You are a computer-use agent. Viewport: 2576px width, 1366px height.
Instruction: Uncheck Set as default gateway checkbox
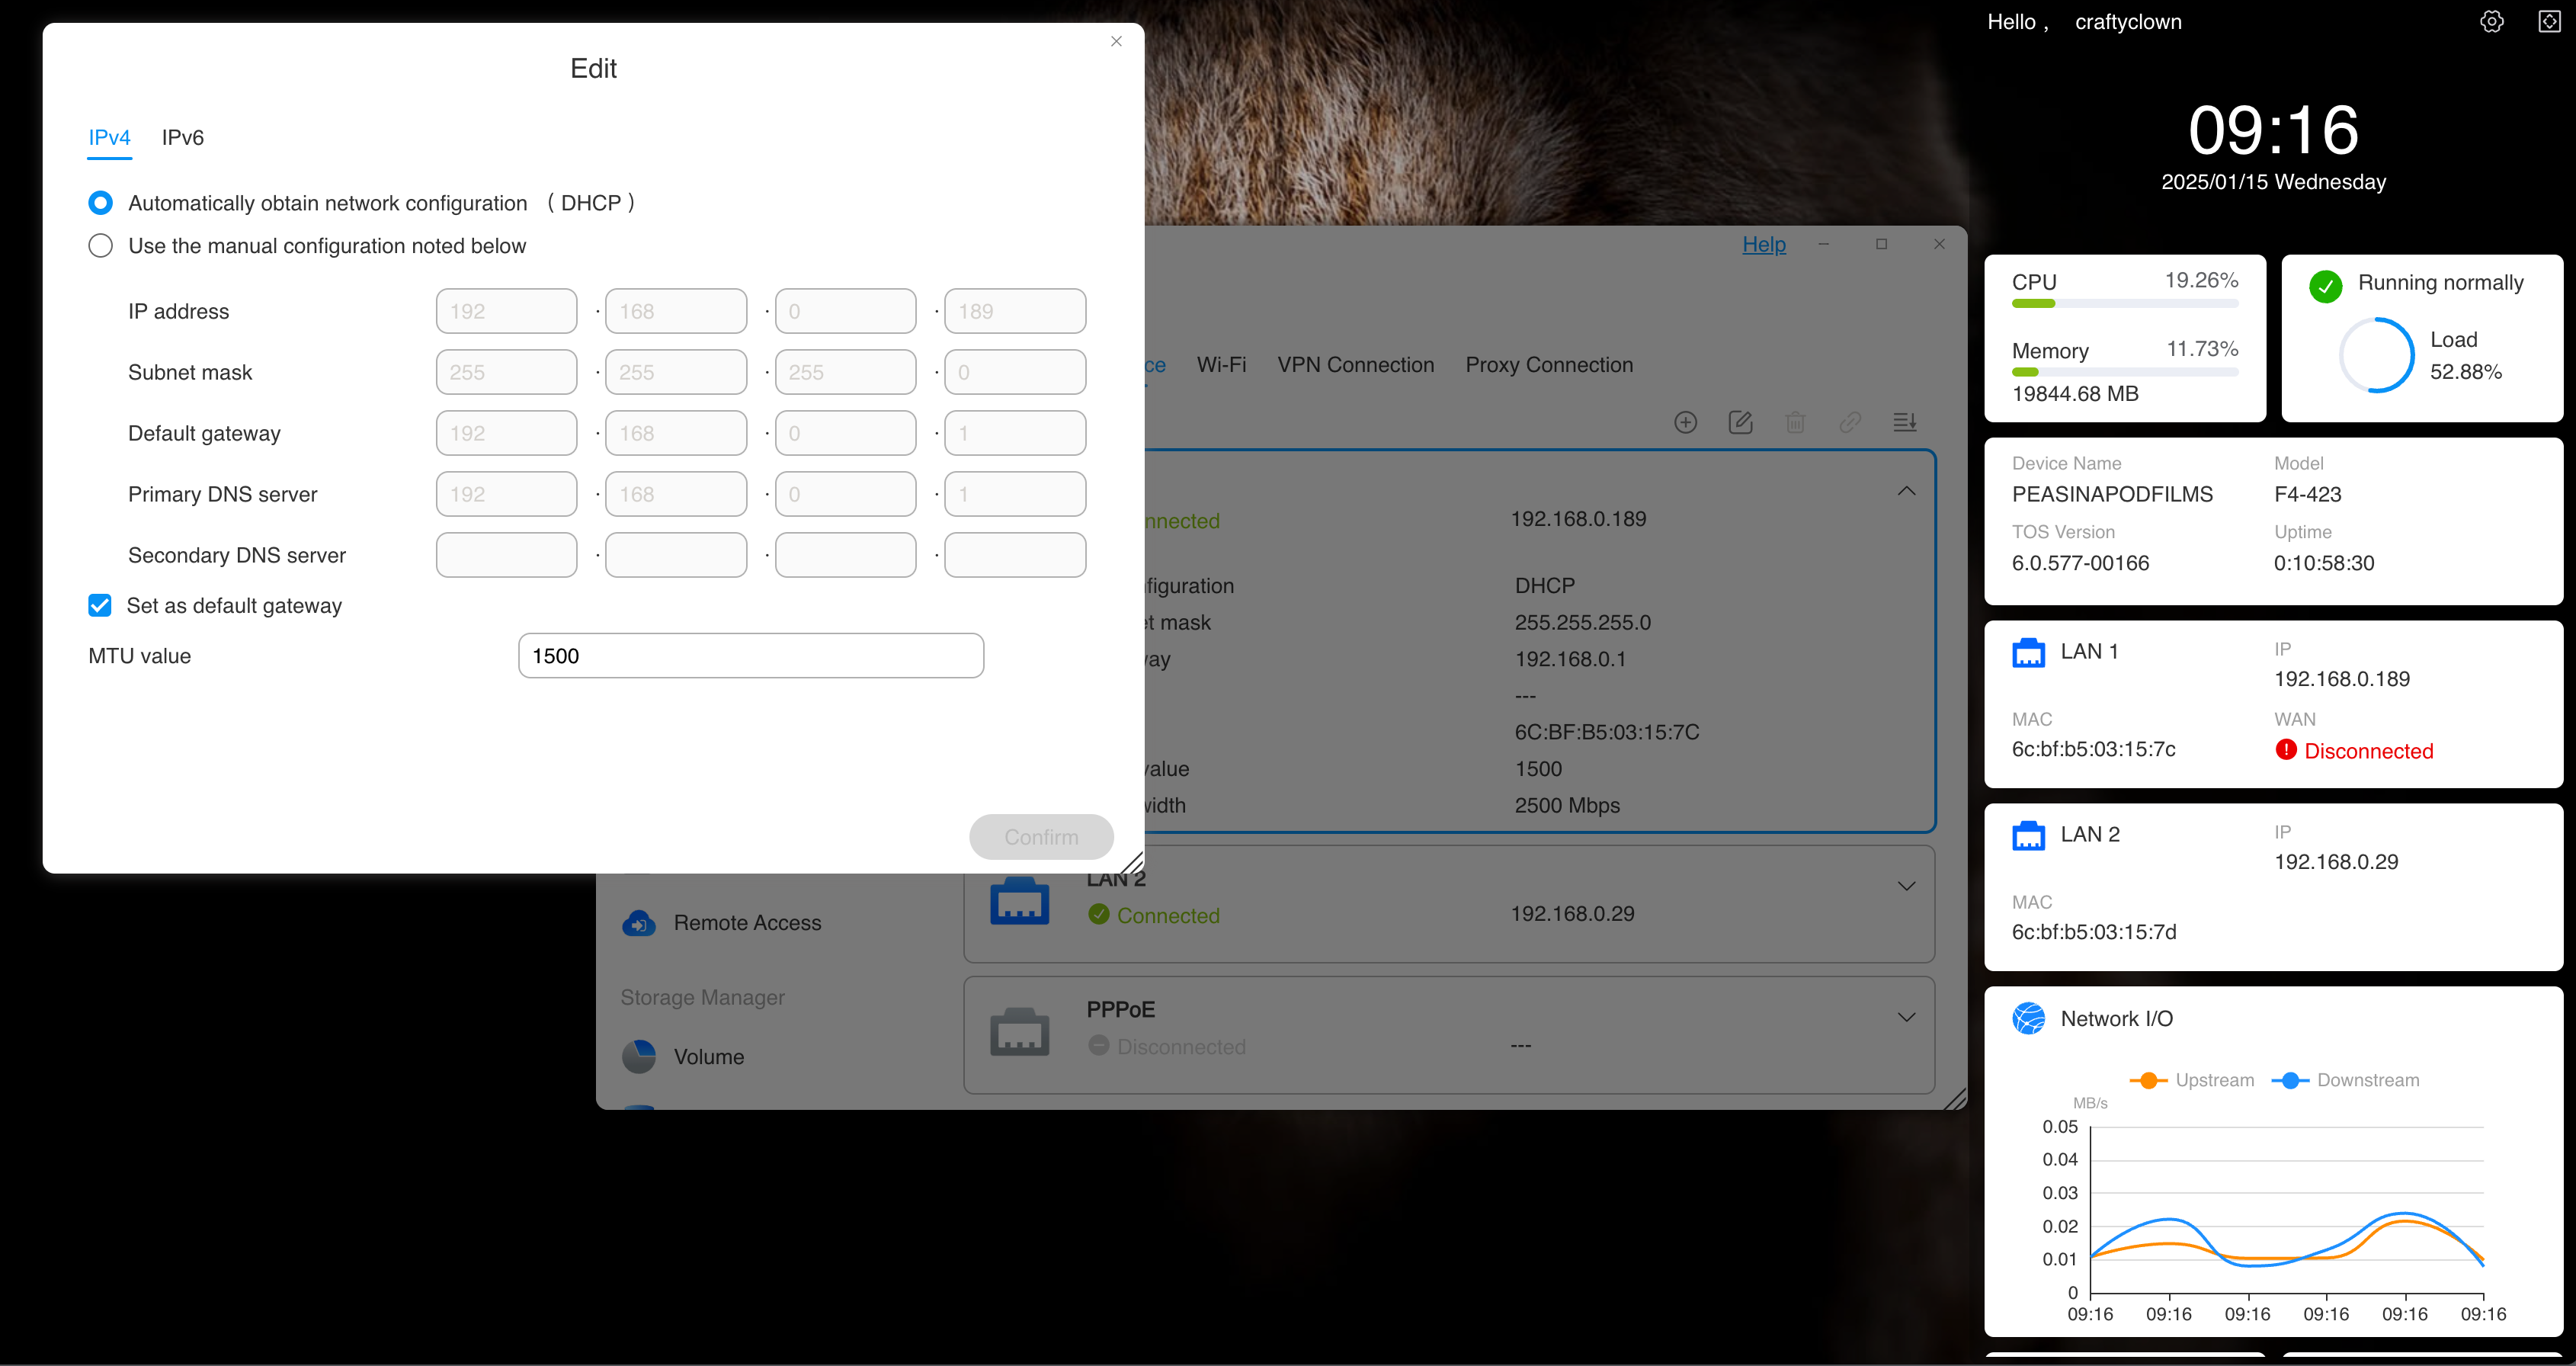point(100,605)
